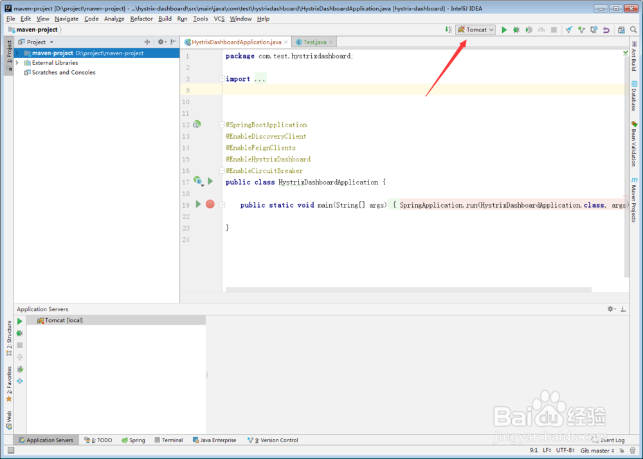This screenshot has width=643, height=459.
Task: Toggle the Web side tab
Action: coord(9,420)
